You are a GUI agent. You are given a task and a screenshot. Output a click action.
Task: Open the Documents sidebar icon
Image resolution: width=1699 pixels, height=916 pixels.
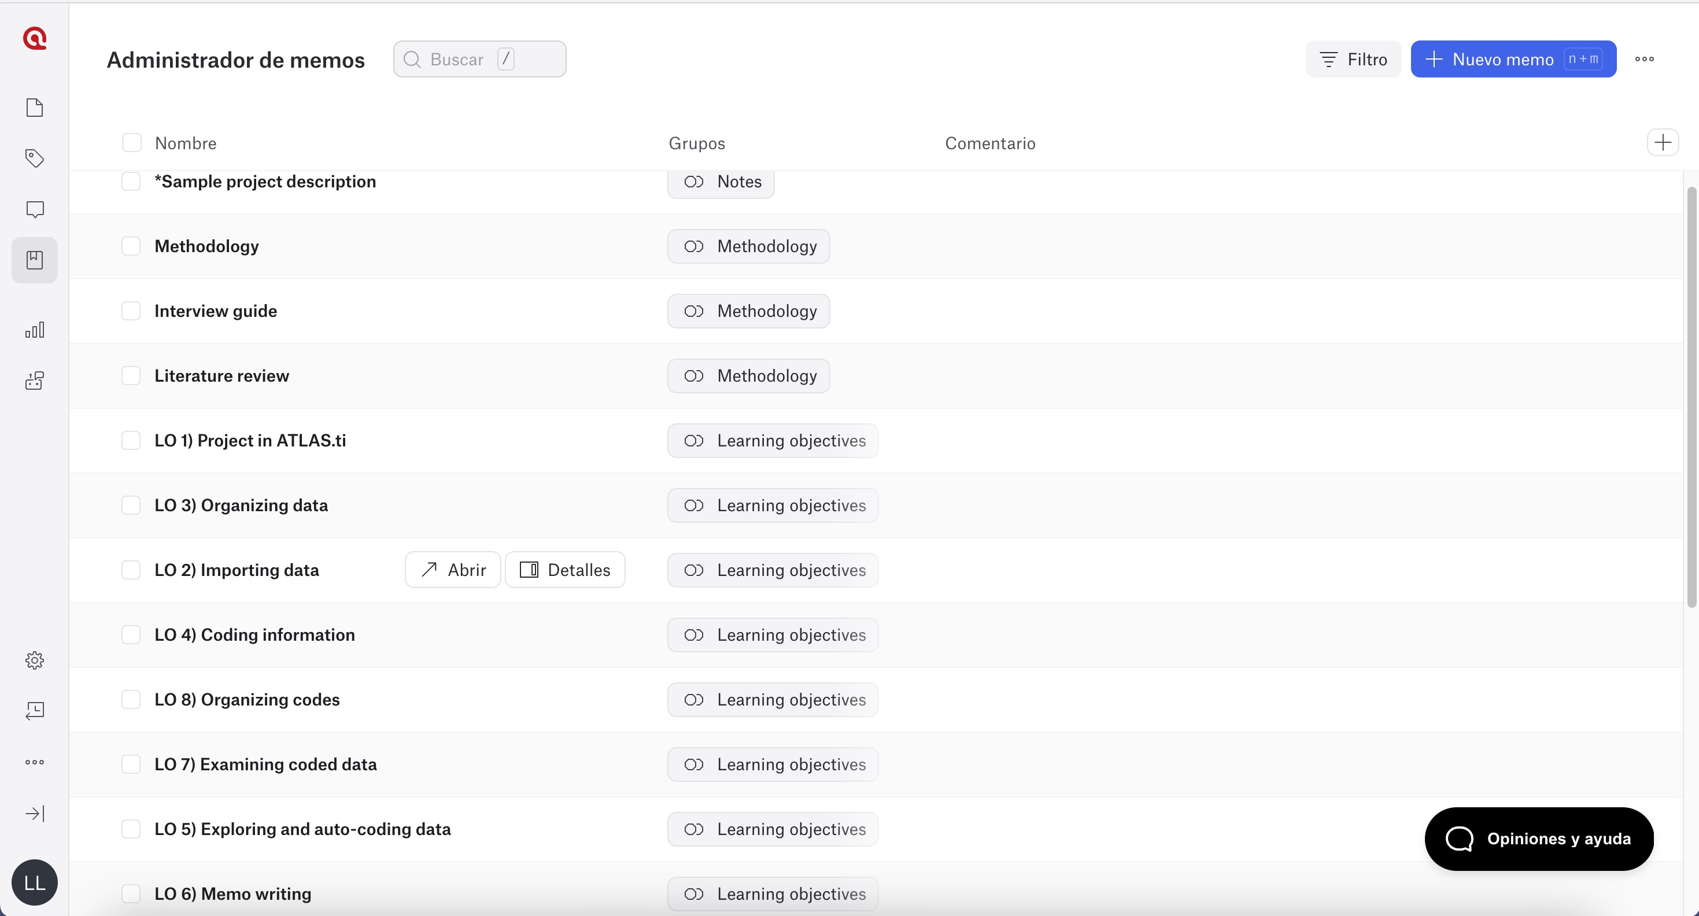tap(34, 108)
